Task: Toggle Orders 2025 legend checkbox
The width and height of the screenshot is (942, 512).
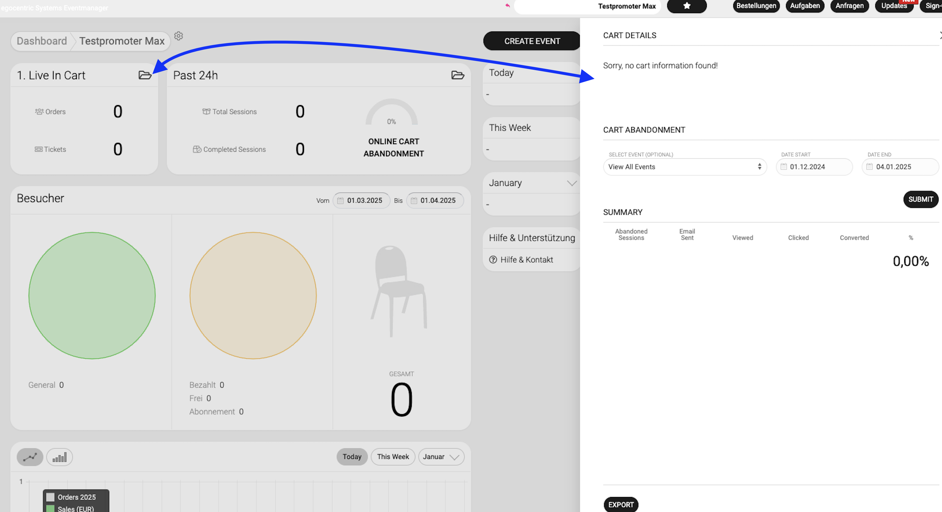Action: (x=51, y=497)
